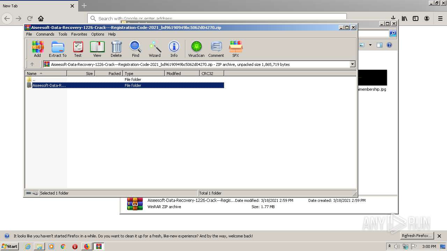Open the Firefox hamburger menu
This screenshot has height=251, width=447.
point(440,18)
